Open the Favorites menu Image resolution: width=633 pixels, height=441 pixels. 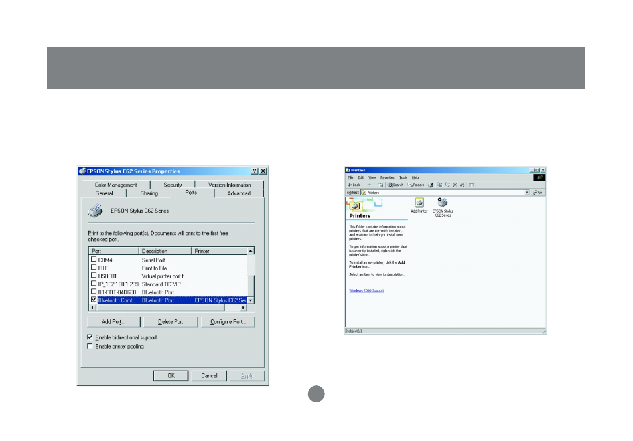click(387, 177)
